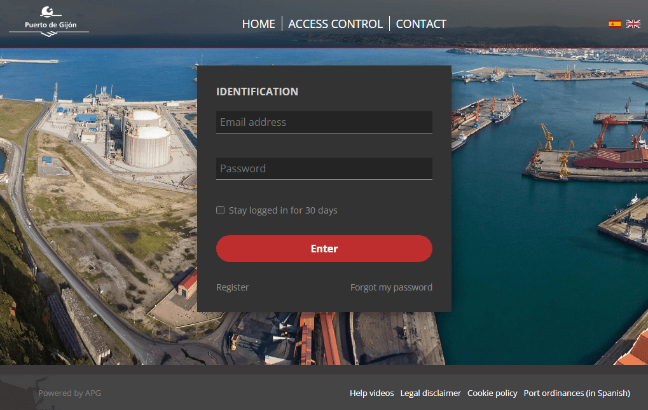
Task: Enable 'Stay logged in for 30 days'
Action: point(220,210)
